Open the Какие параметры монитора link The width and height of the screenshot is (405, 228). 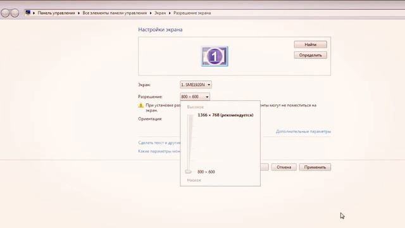click(159, 151)
